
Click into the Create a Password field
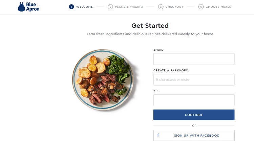click(194, 79)
